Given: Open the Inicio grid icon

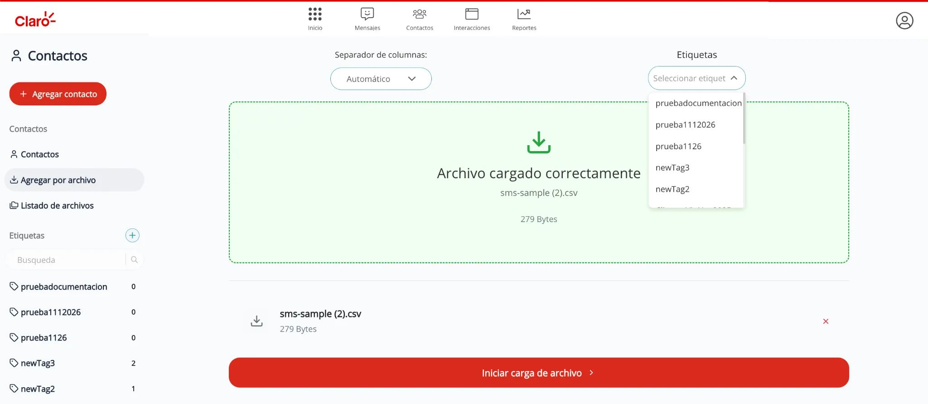Looking at the screenshot, I should click(315, 14).
